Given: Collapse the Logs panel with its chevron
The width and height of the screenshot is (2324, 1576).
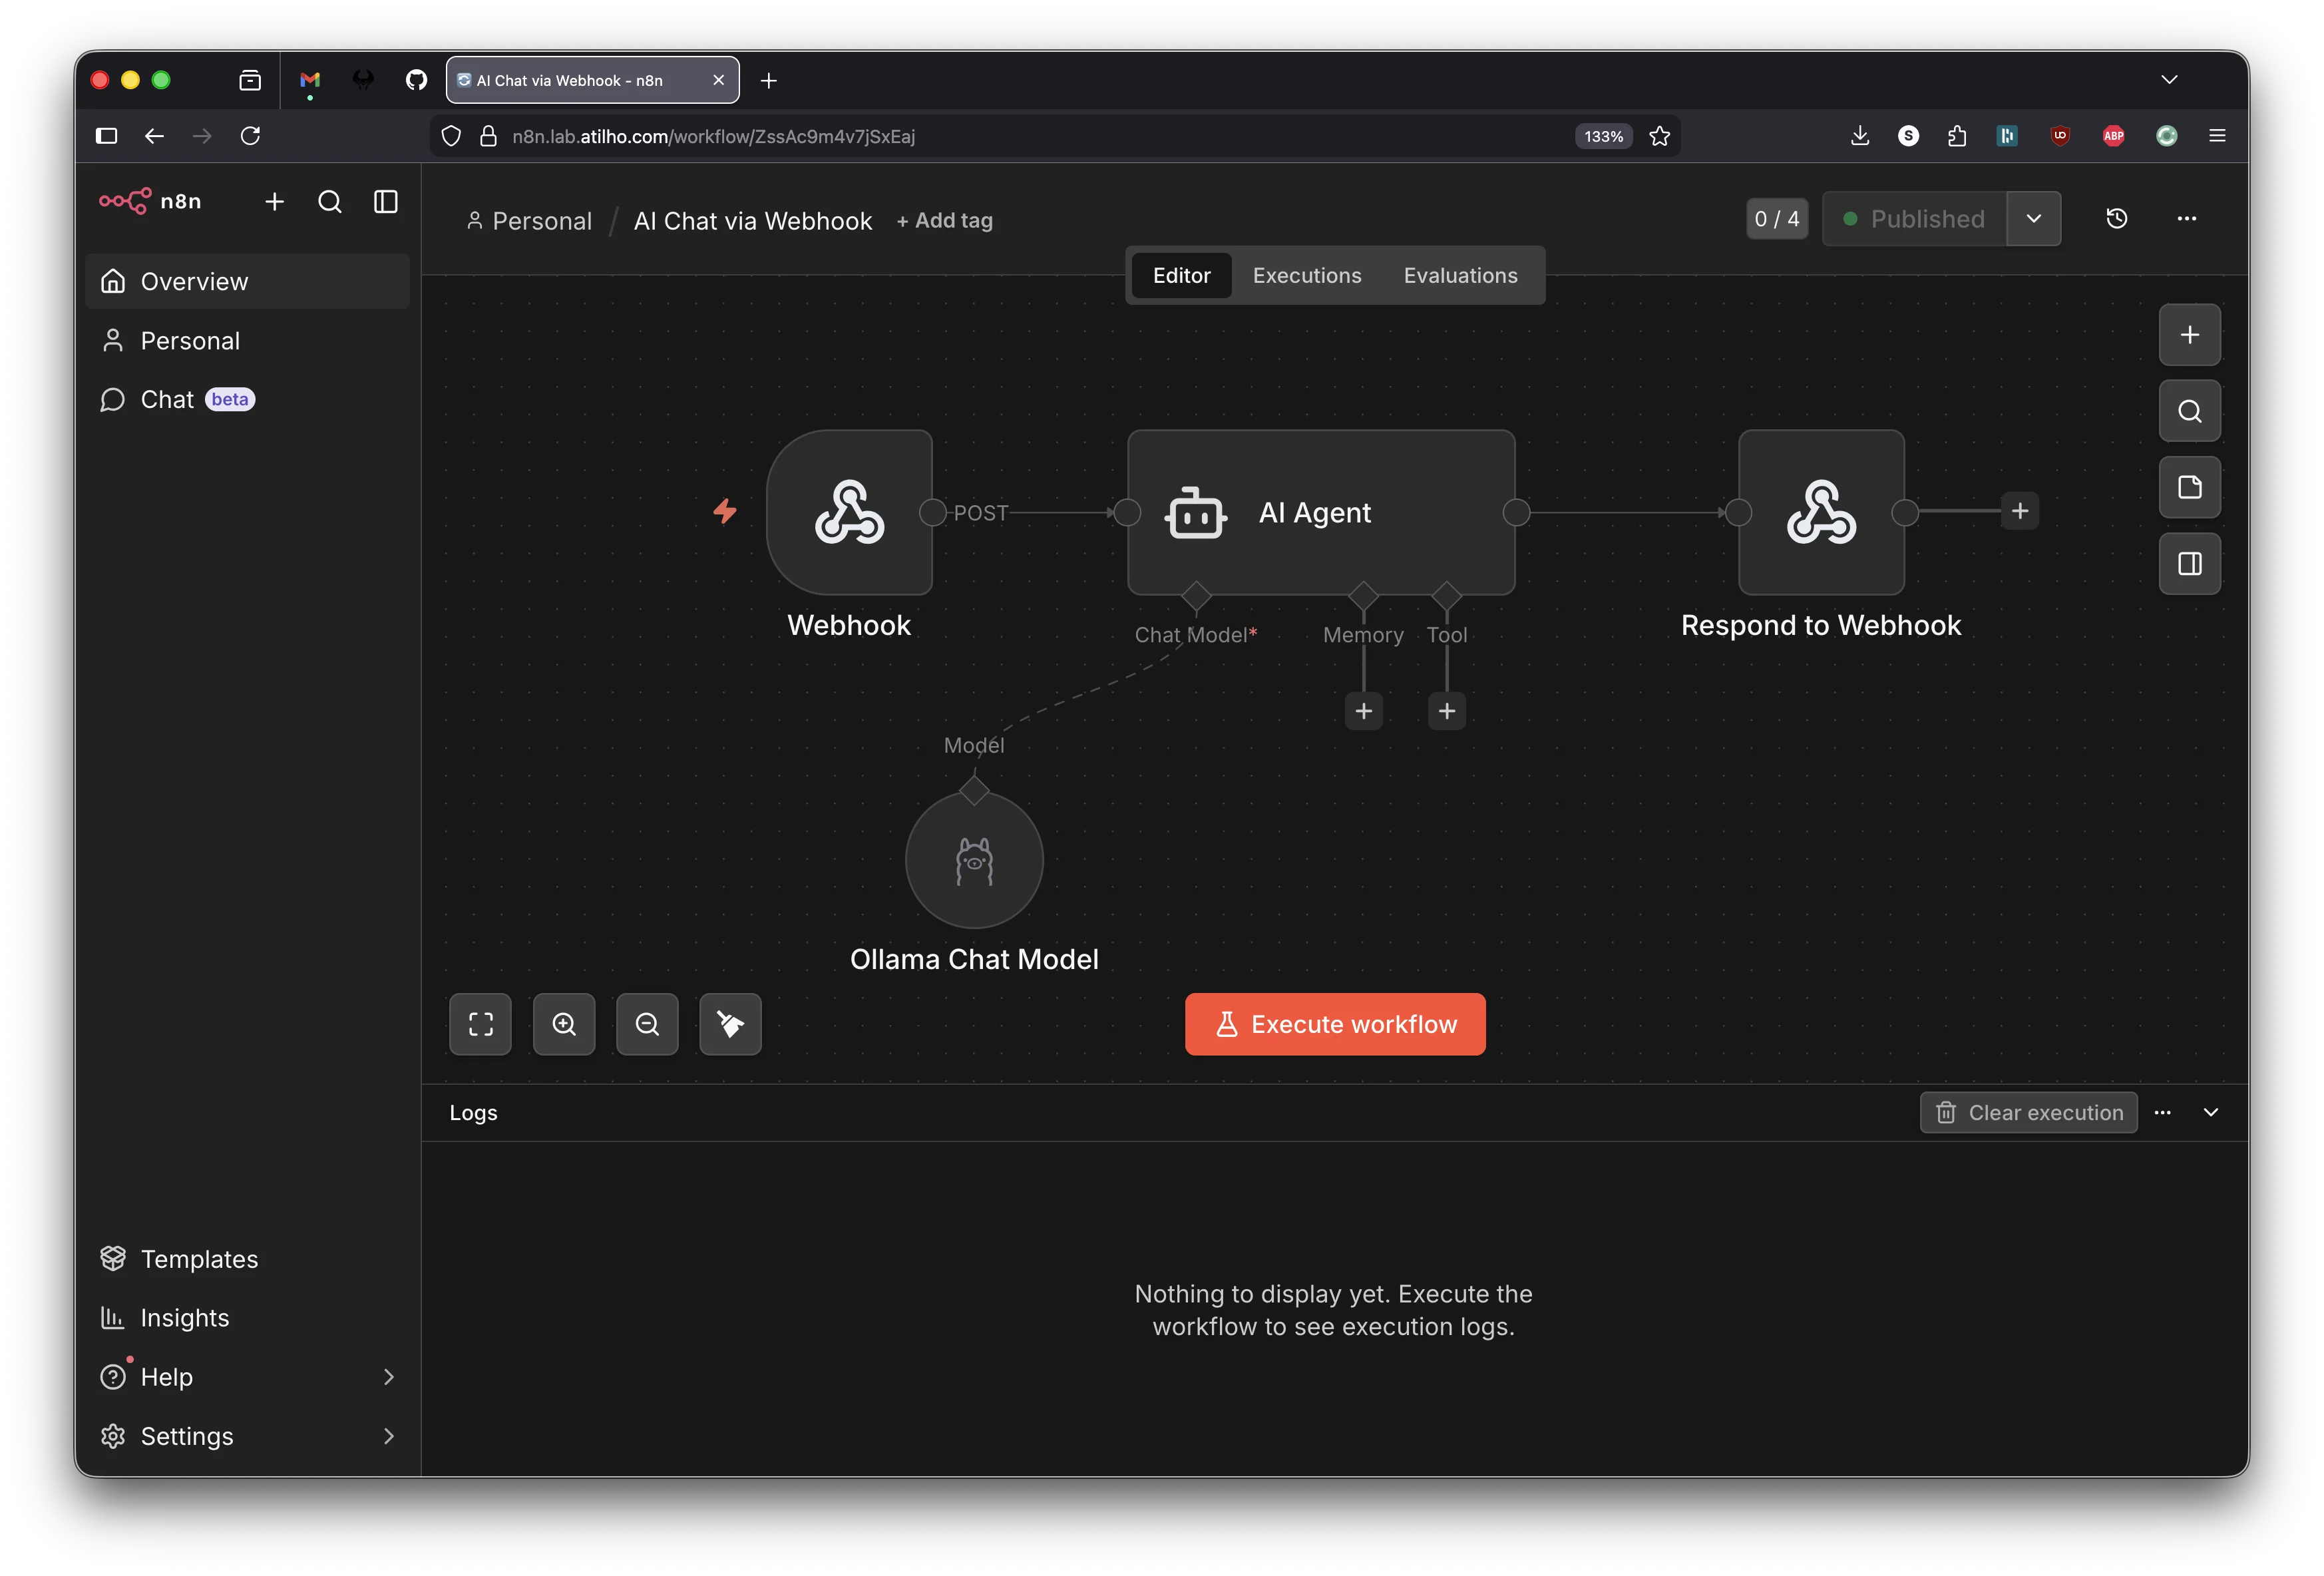Looking at the screenshot, I should [x=2211, y=1112].
